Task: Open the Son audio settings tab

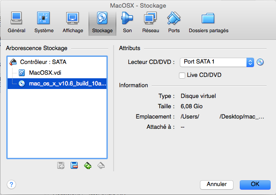Action: pos(127,23)
